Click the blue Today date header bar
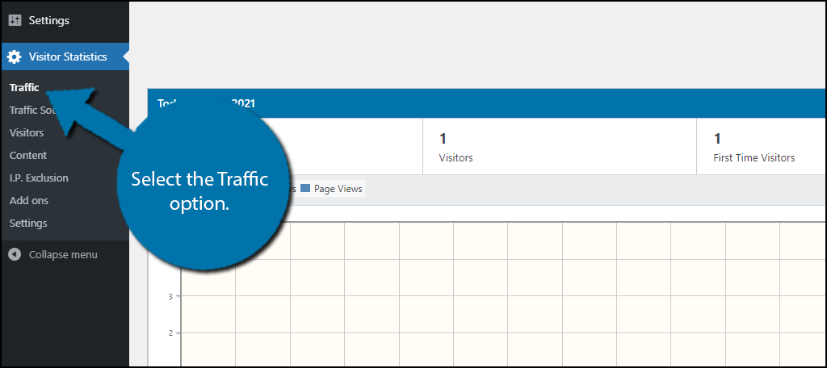This screenshot has height=368, width=827. tap(487, 103)
